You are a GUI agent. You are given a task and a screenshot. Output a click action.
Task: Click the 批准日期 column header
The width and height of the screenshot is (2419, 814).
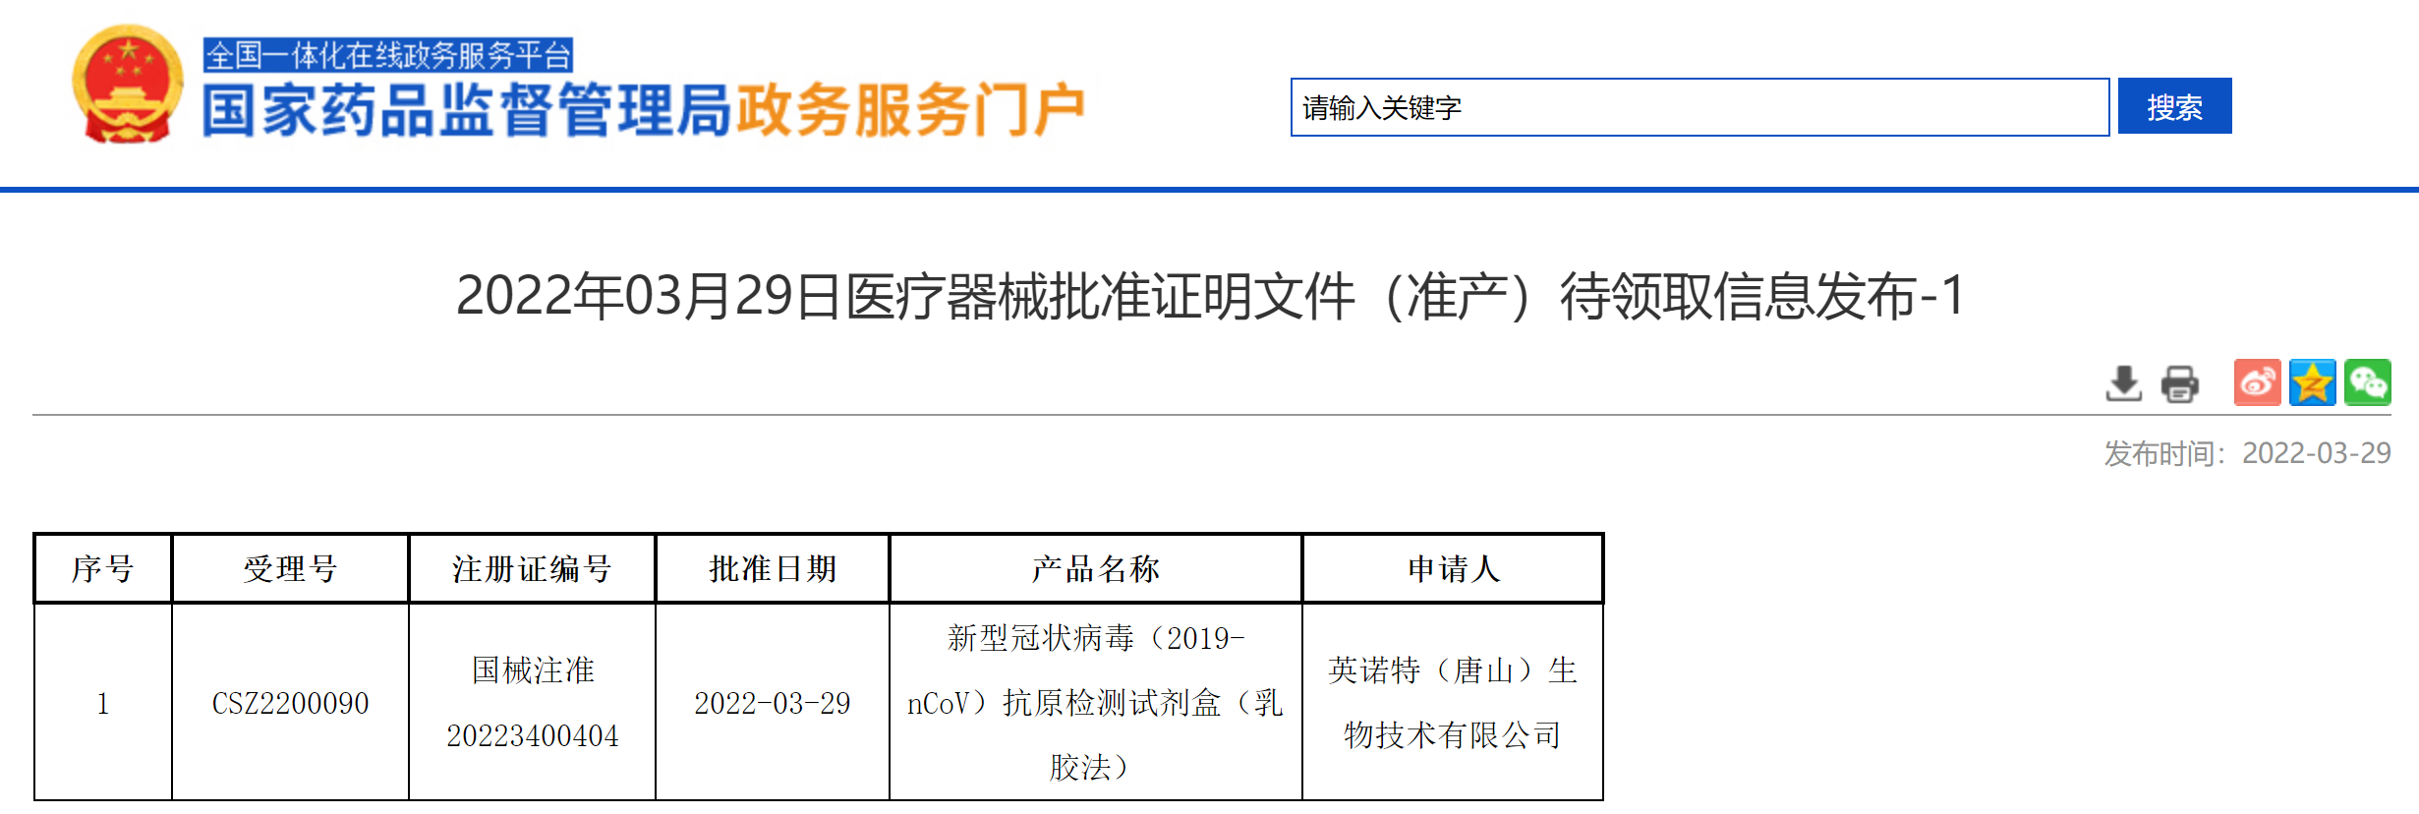pos(773,568)
